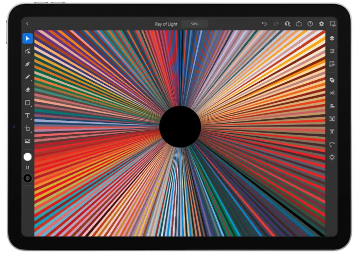This screenshot has width=357, height=255.
Task: Open the invite collaborators icon
Action: click(x=287, y=24)
